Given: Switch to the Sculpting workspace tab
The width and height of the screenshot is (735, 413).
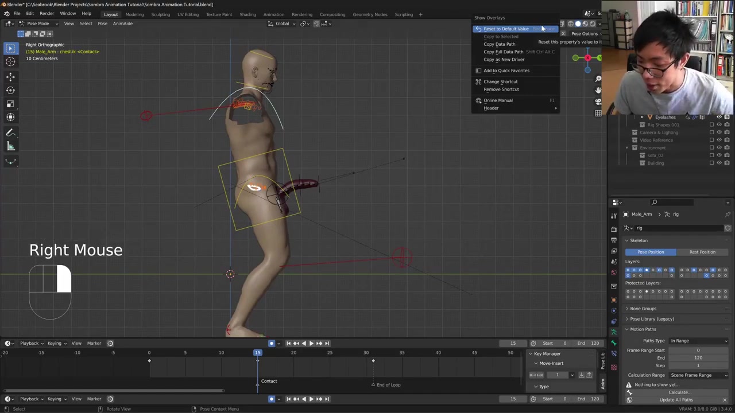Looking at the screenshot, I should [x=160, y=14].
